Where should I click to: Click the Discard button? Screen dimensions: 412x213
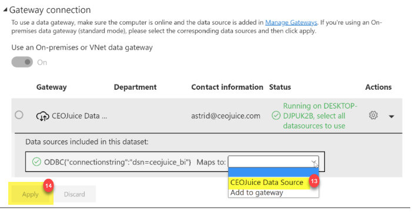[75, 194]
